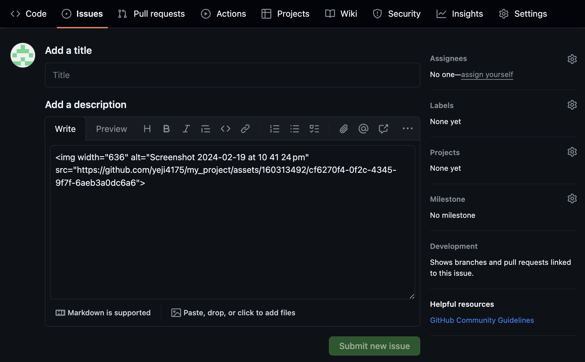This screenshot has height=362, width=585.
Task: Open repository Settings tab
Action: (523, 14)
